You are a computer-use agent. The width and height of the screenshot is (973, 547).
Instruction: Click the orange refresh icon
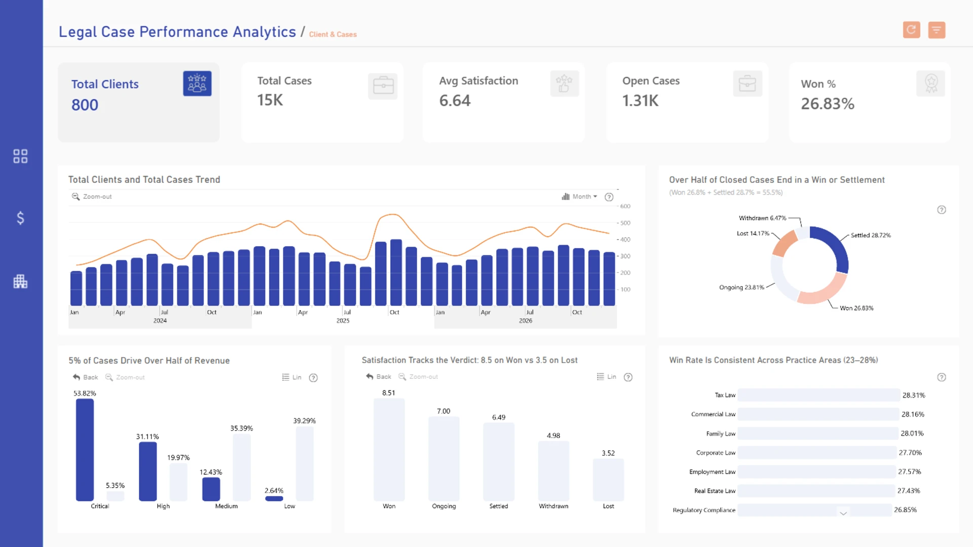[x=911, y=30]
